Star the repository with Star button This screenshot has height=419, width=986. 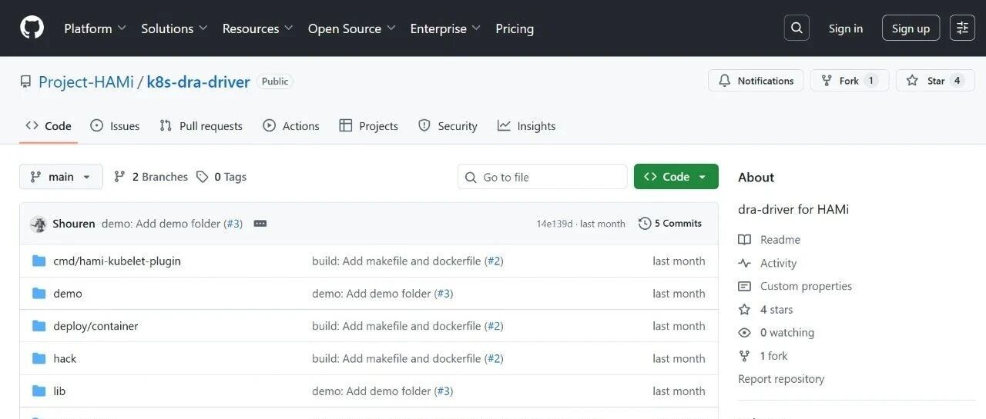935,81
